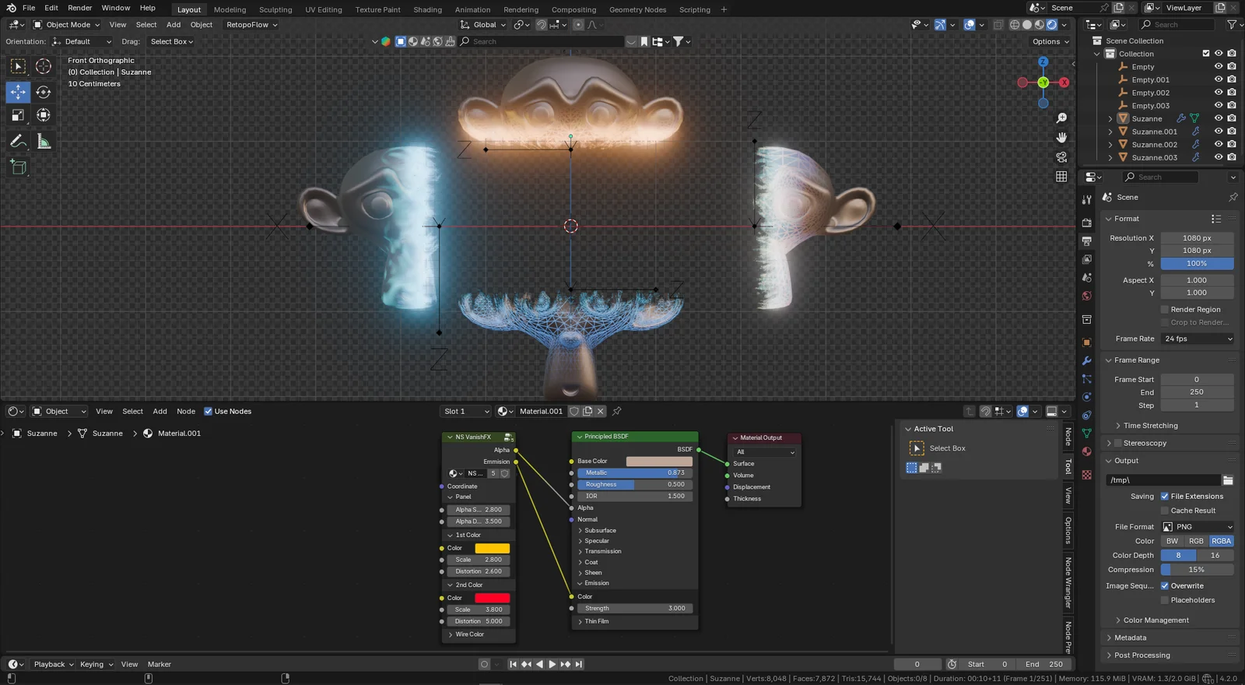Switch to the Shading workspace tab
This screenshot has height=685, width=1245.
point(427,9)
